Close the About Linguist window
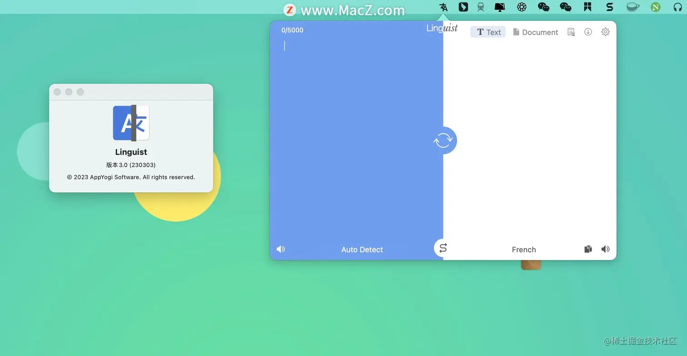This screenshot has width=687, height=356. [x=57, y=92]
